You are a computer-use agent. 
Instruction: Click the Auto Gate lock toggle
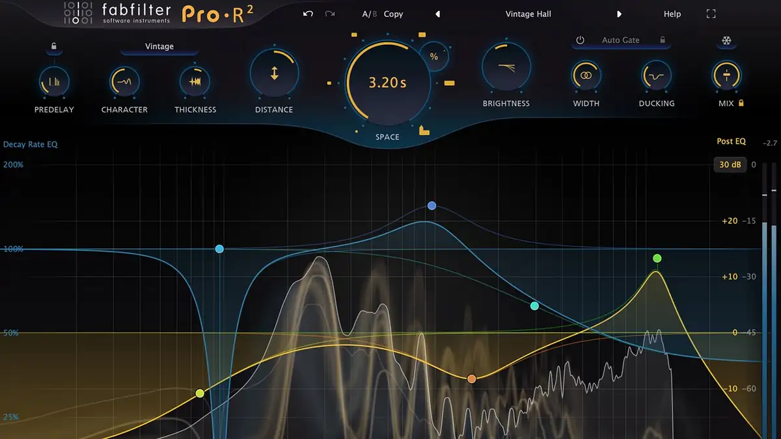click(664, 40)
